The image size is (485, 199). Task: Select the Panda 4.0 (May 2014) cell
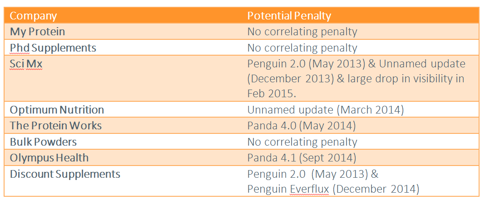point(361,125)
